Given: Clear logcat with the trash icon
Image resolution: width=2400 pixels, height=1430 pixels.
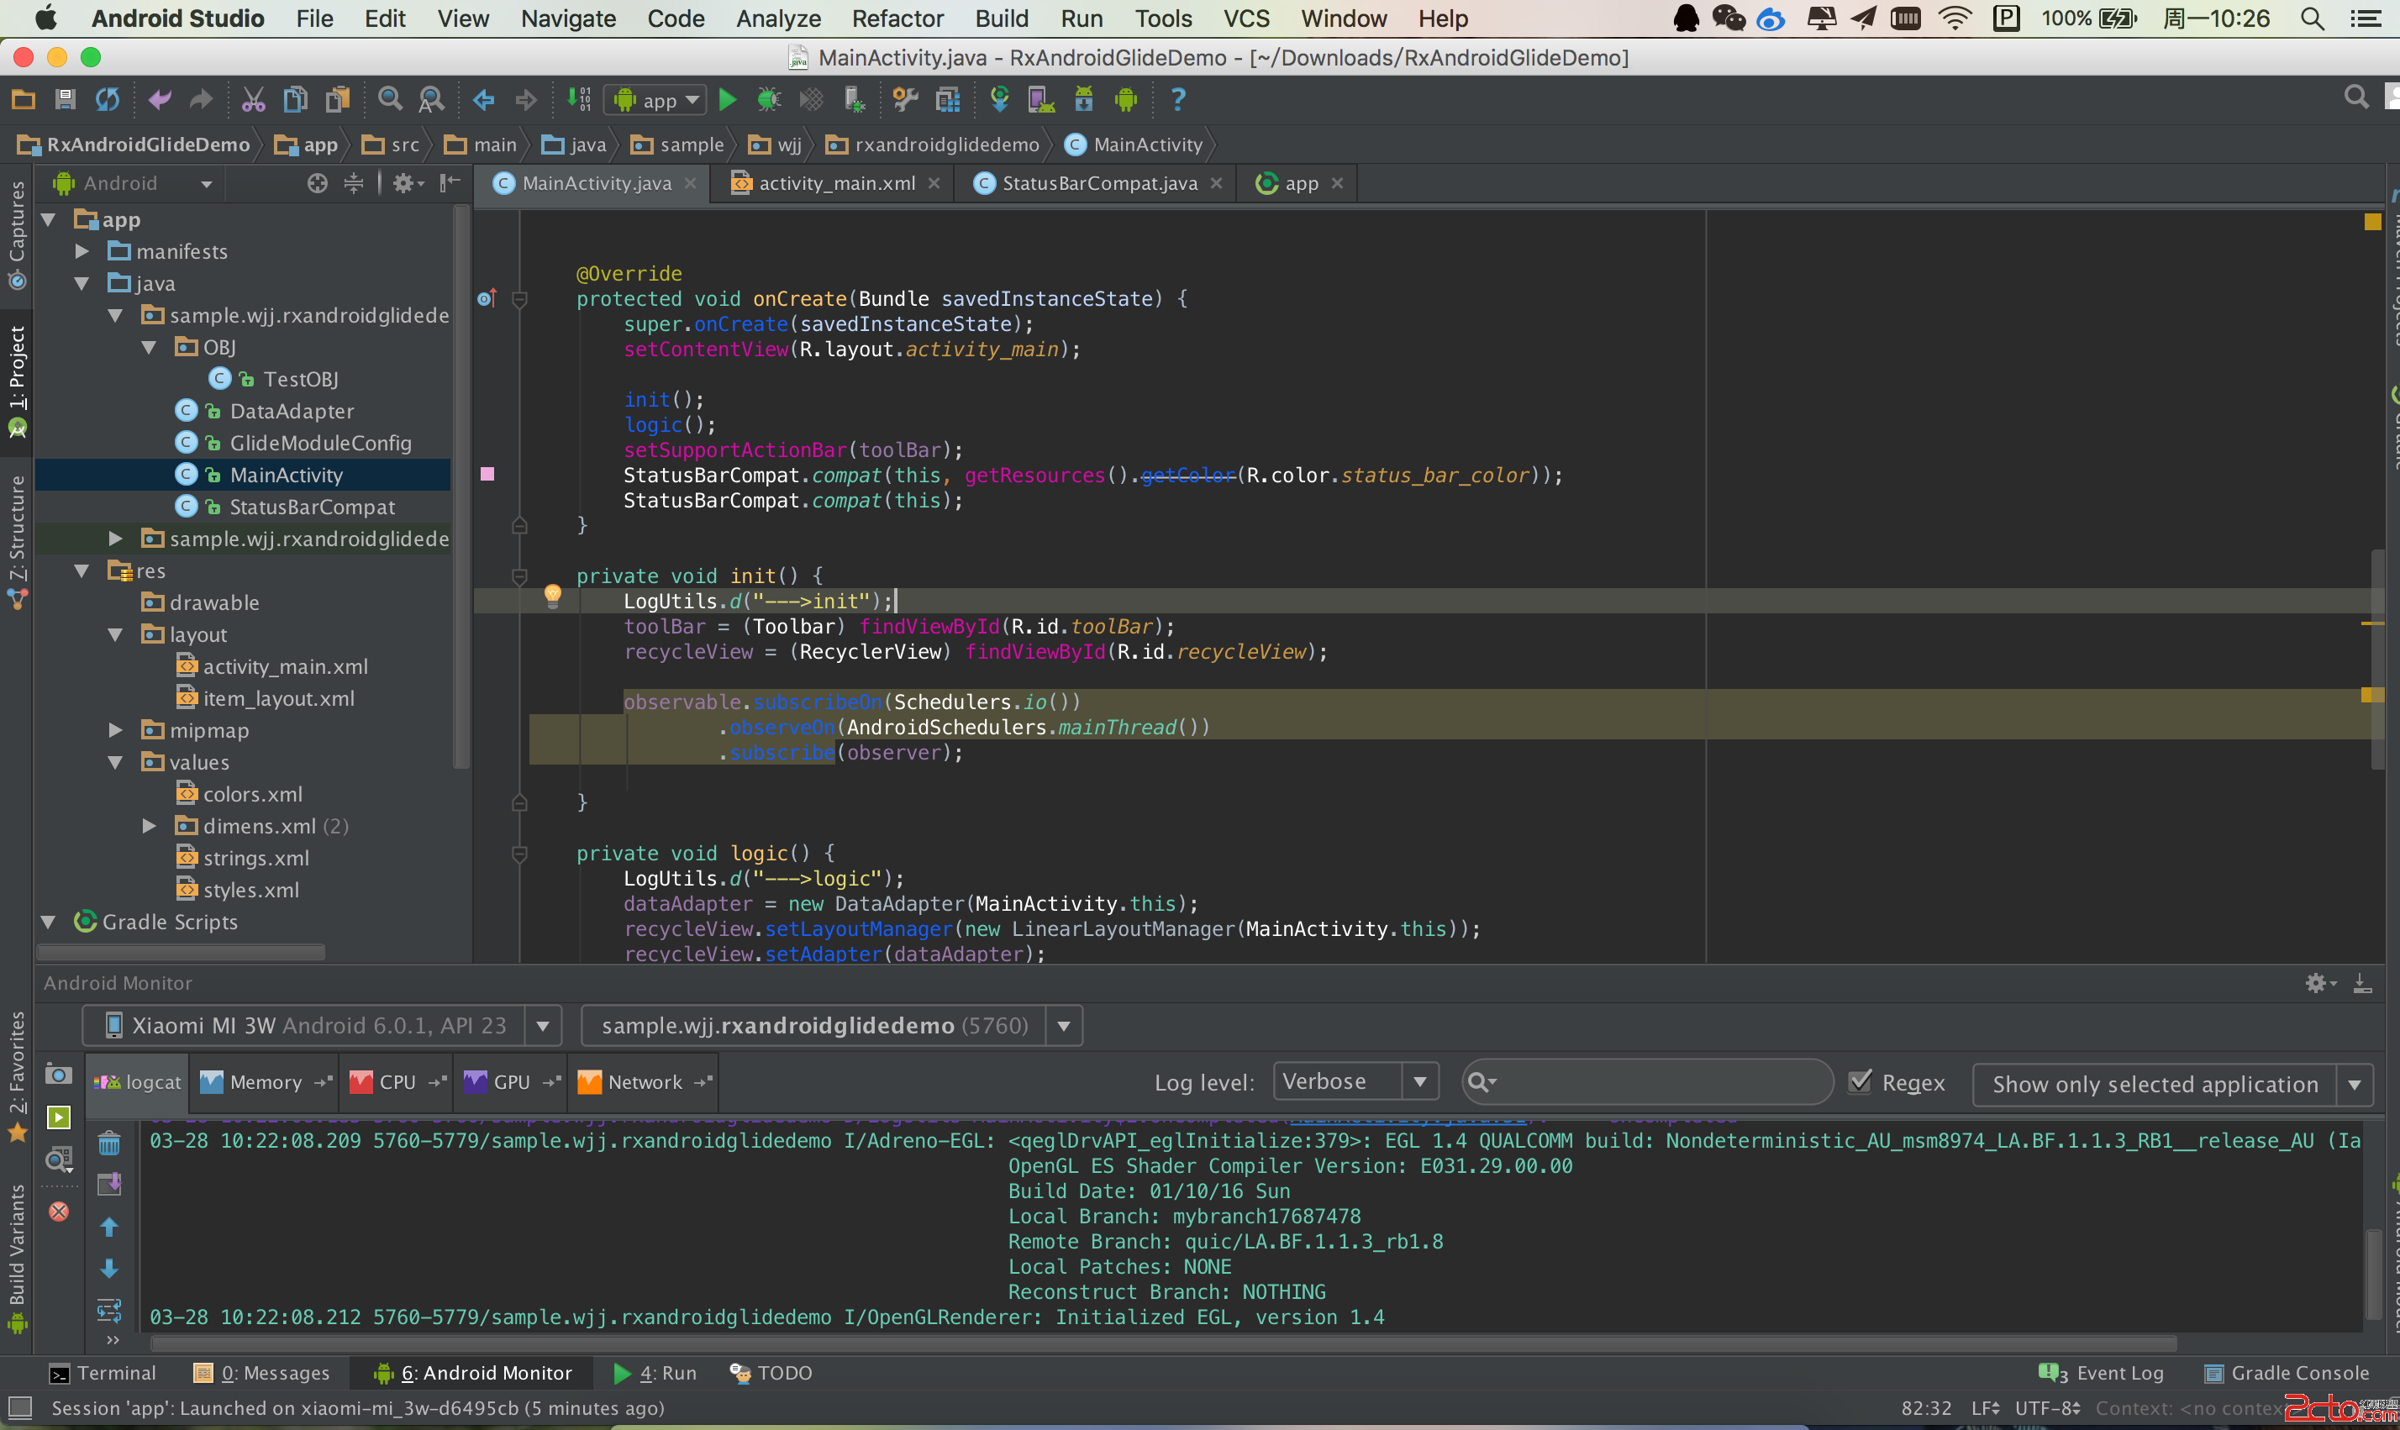Looking at the screenshot, I should 109,1143.
